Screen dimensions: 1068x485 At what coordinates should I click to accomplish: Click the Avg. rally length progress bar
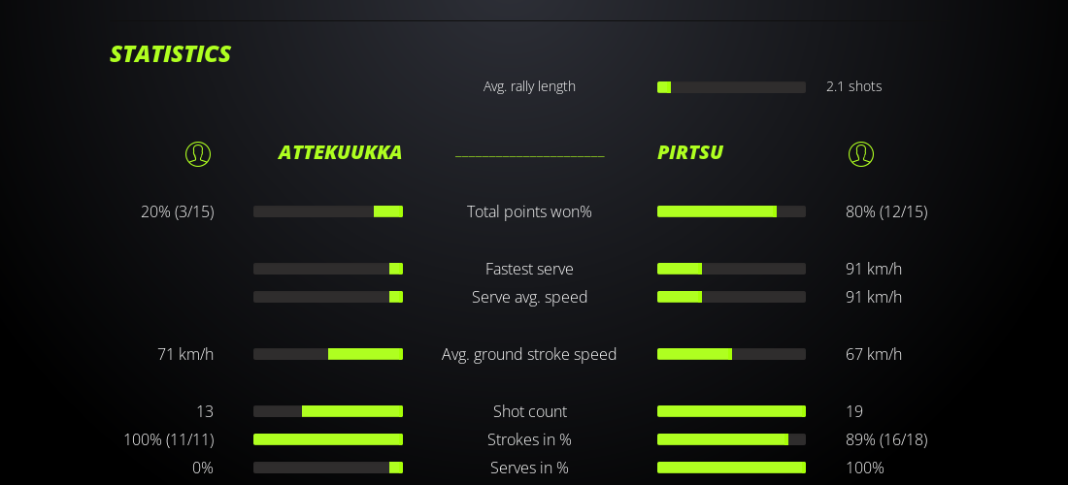[731, 87]
